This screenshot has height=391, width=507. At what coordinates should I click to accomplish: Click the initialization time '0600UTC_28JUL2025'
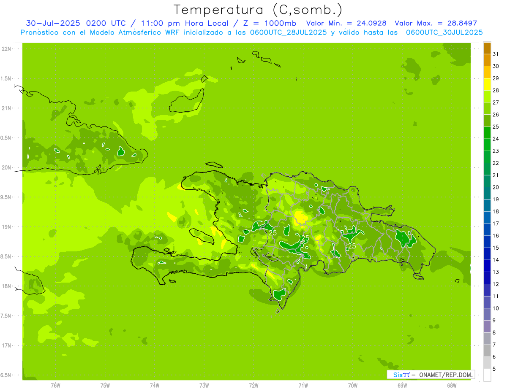(x=288, y=32)
